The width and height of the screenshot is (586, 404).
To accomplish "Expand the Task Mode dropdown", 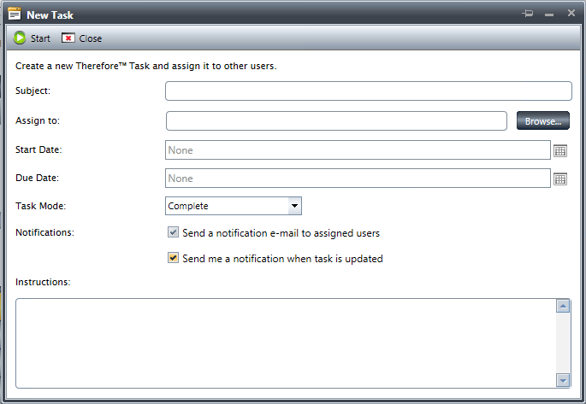I will tap(293, 206).
